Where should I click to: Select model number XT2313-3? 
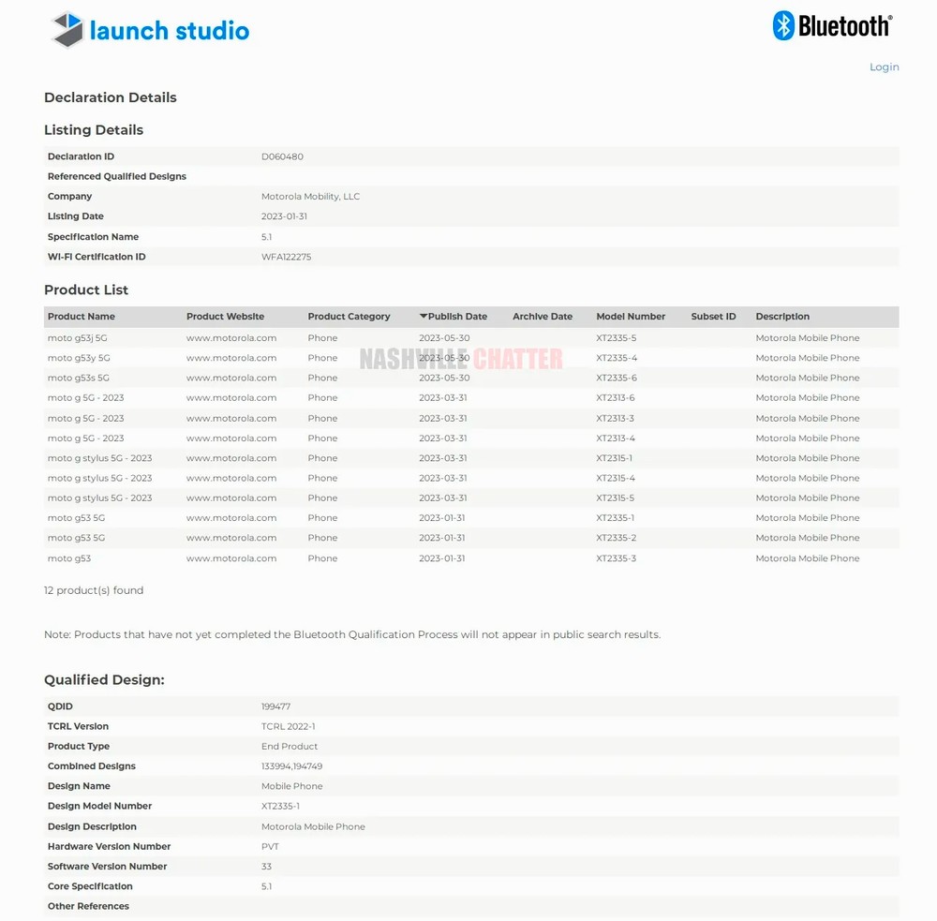coord(615,419)
